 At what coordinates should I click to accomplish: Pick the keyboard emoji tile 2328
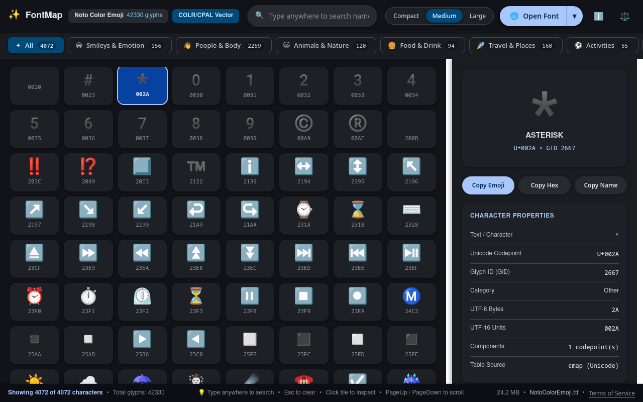pyautogui.click(x=411, y=216)
